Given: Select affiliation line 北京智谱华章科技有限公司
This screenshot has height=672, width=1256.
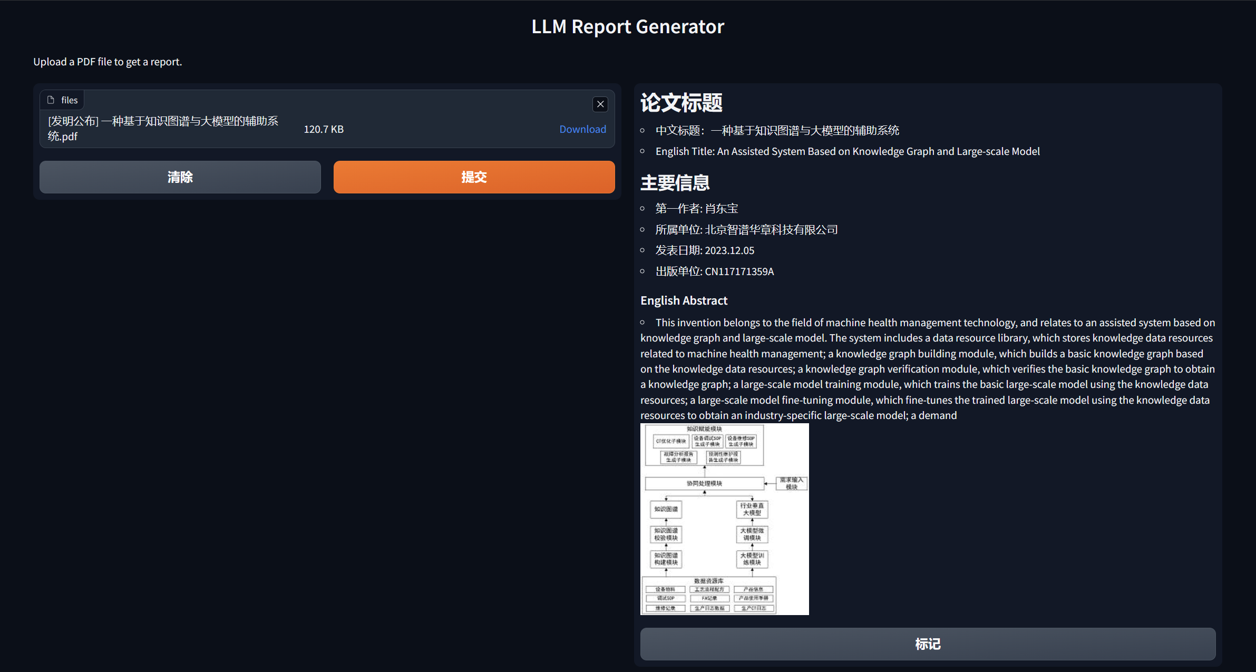Looking at the screenshot, I should click(746, 230).
